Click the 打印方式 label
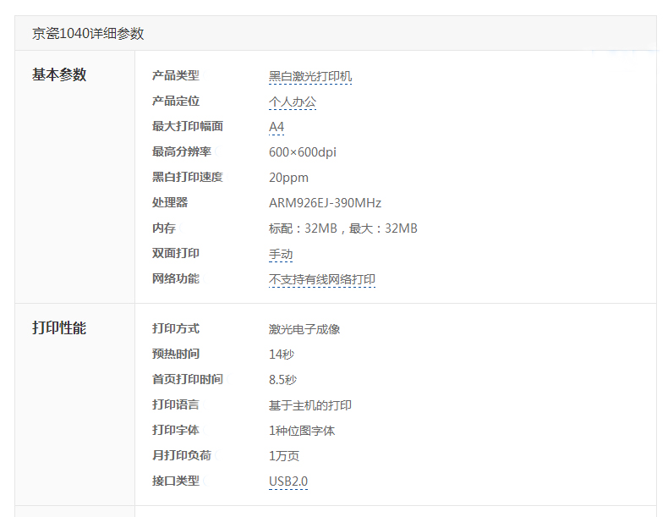The image size is (668, 517). point(176,328)
